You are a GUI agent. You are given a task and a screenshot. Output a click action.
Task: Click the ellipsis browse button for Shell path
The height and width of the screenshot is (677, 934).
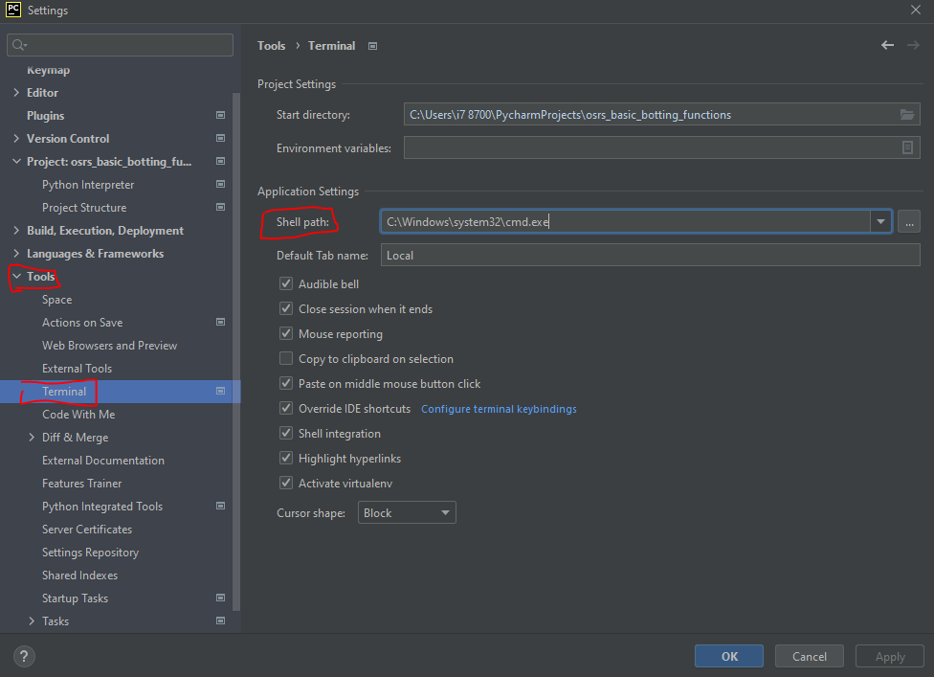(909, 222)
